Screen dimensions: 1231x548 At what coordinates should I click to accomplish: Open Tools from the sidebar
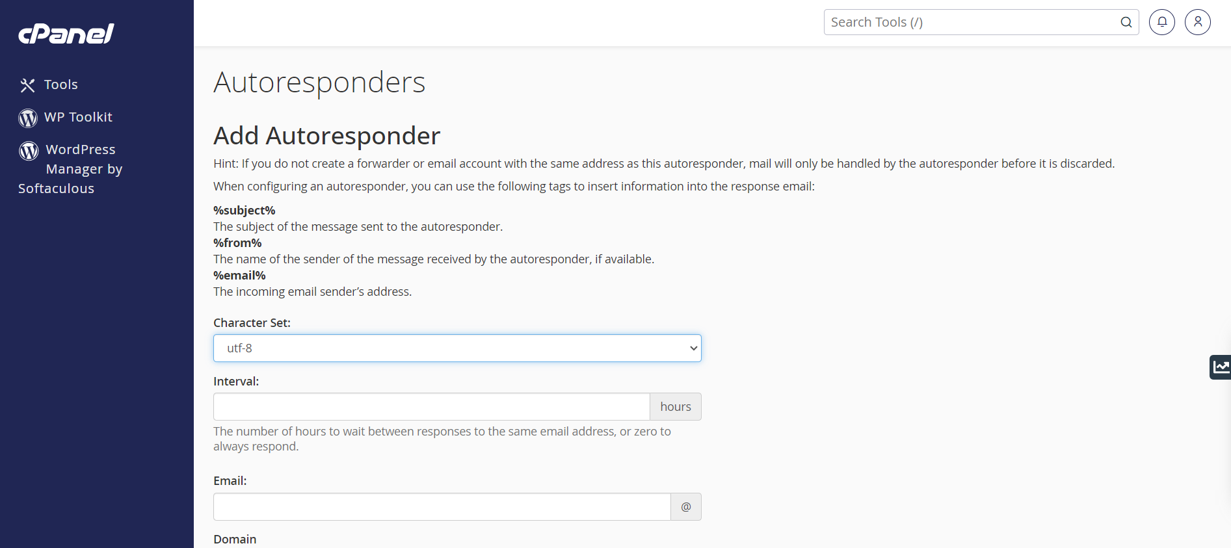(x=60, y=85)
